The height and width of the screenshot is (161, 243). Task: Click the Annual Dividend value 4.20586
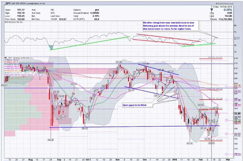[x=94, y=13]
